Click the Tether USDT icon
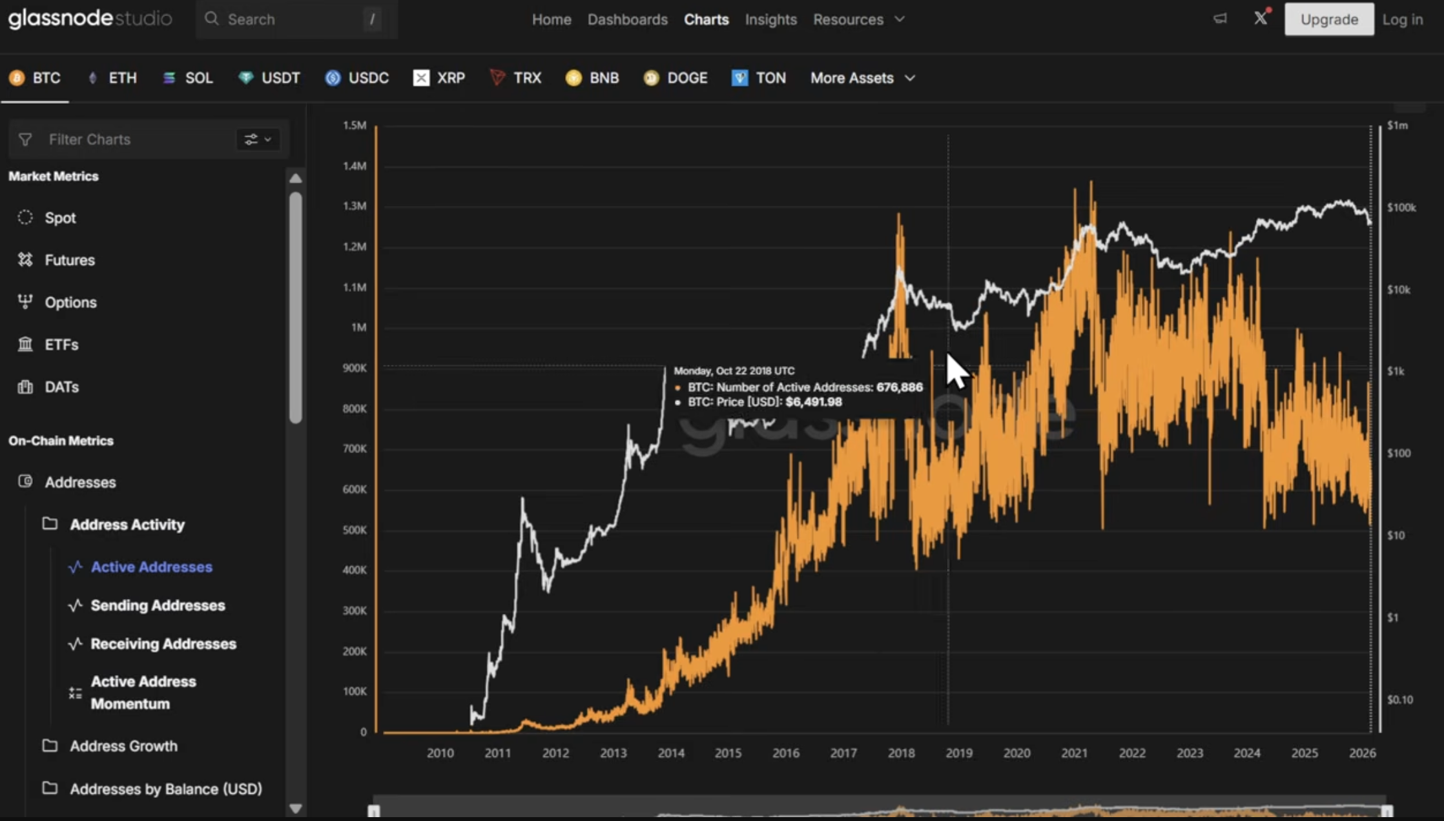This screenshot has height=821, width=1444. [245, 78]
